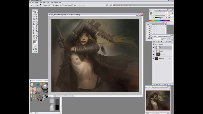Screen dimensions: 203x114
Task: Select the History Brush tool
Action: point(36,24)
